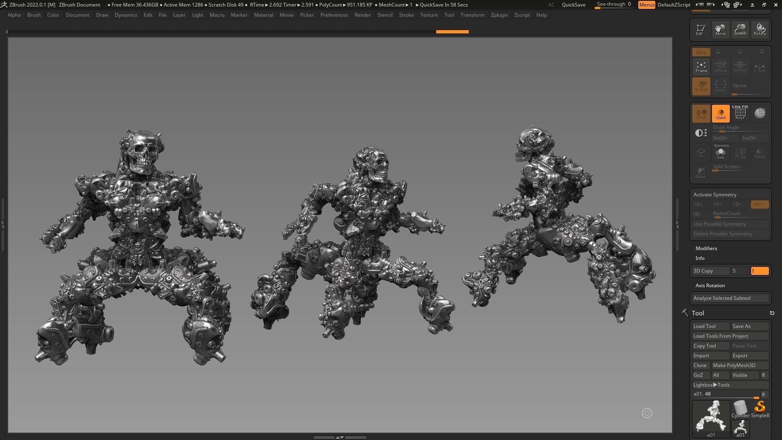Click the Solo dynamic mode icon
Viewport: 782px width, 440px height.
[720, 153]
